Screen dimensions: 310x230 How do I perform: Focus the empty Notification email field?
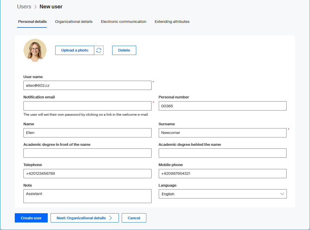87,106
